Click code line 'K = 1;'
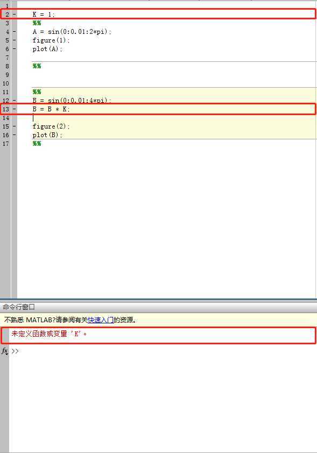This screenshot has width=317, height=453. click(44, 14)
